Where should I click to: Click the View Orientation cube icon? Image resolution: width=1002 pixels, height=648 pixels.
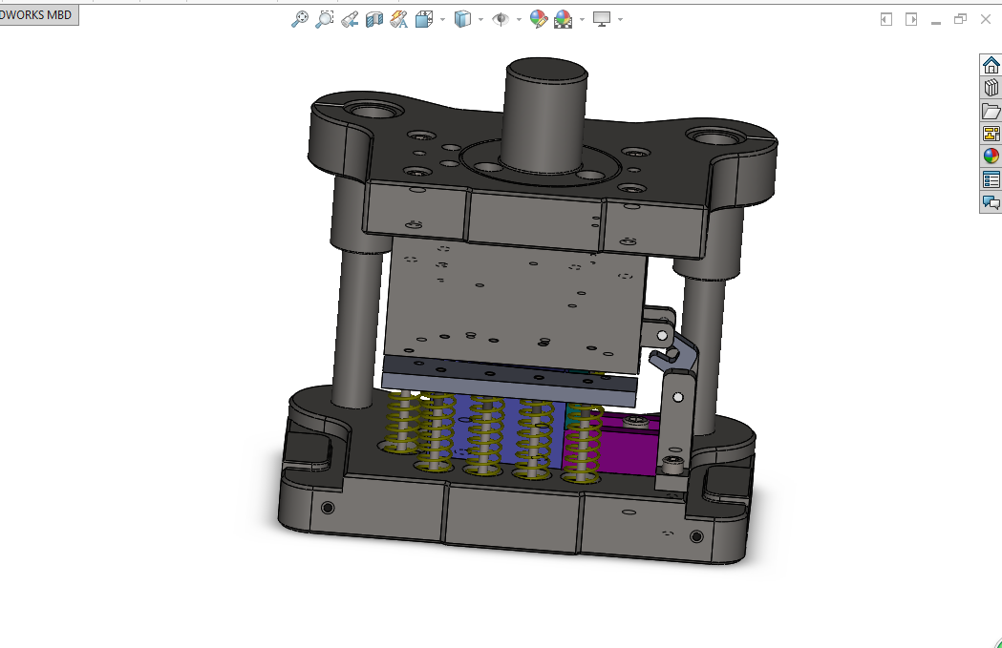click(x=424, y=19)
